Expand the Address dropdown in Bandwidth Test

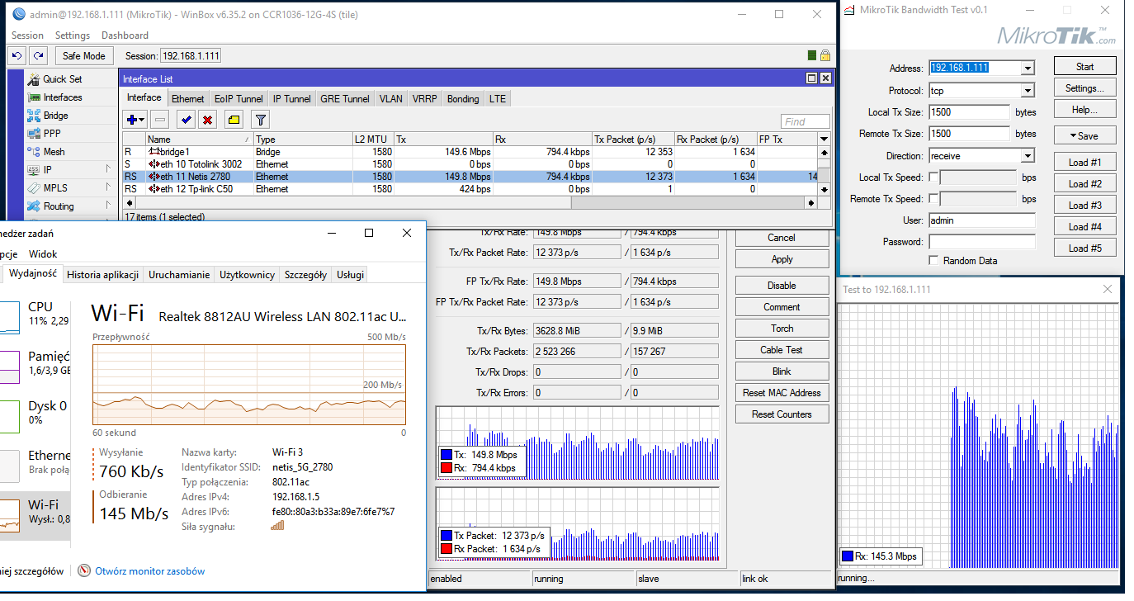(1028, 69)
